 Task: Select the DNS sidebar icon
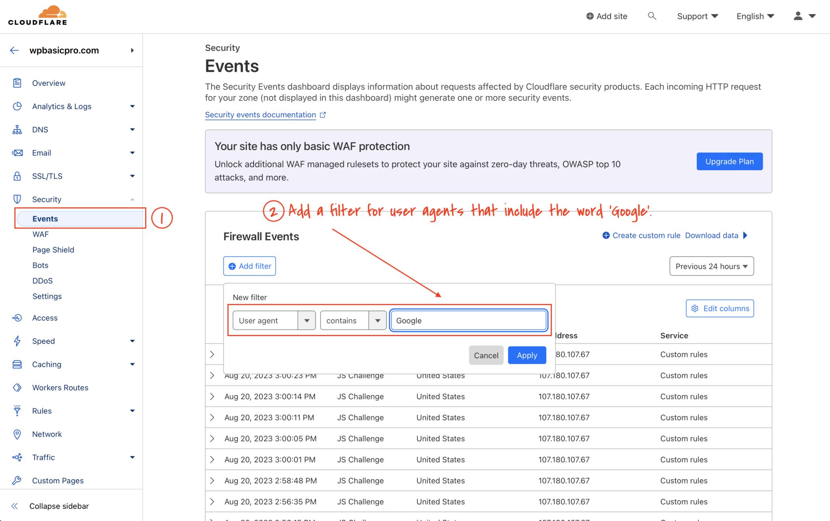(17, 129)
